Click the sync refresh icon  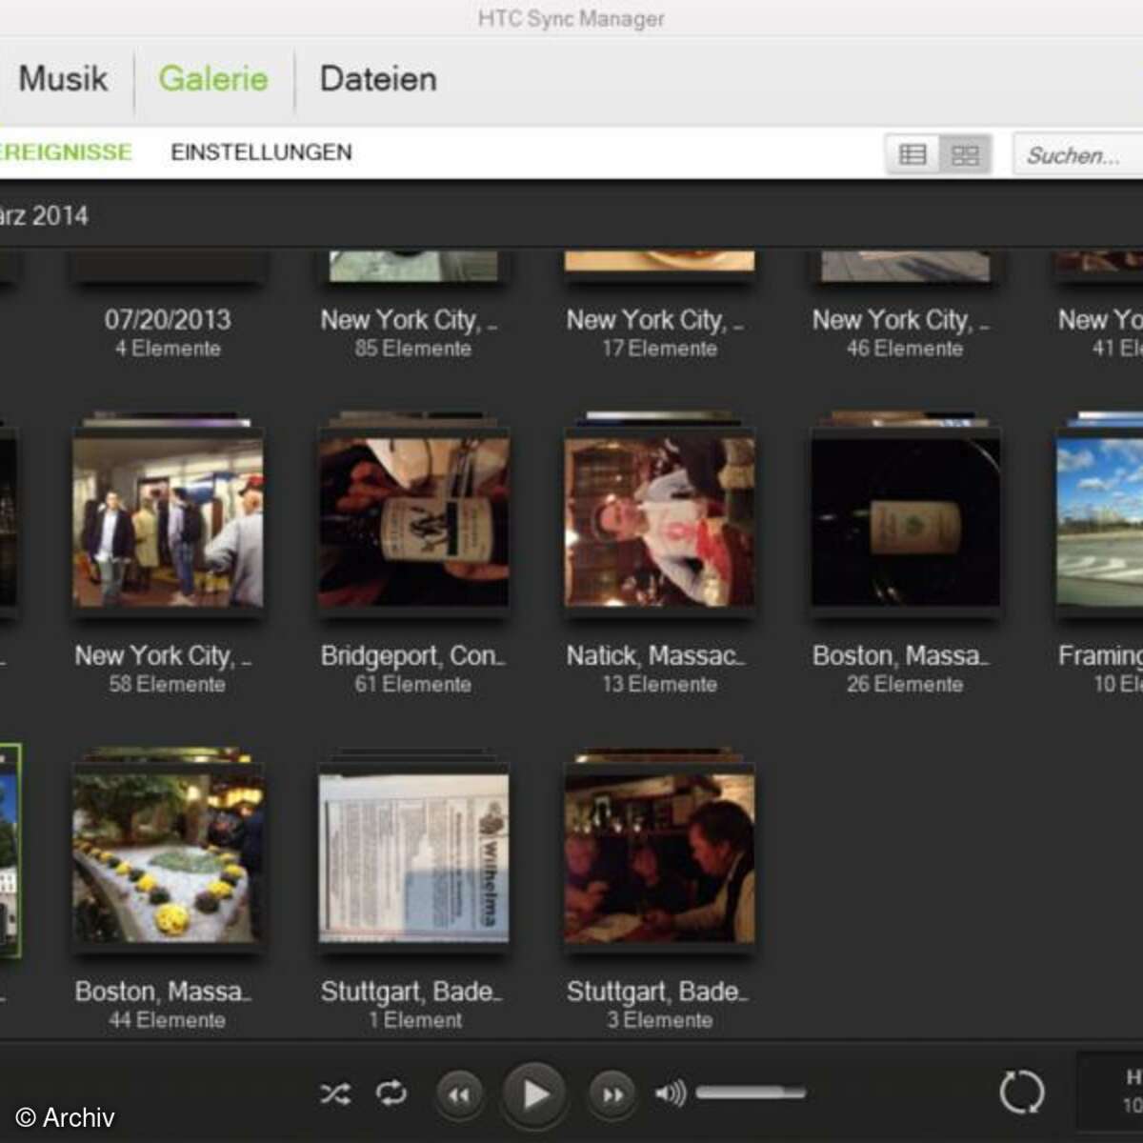click(x=1021, y=1092)
